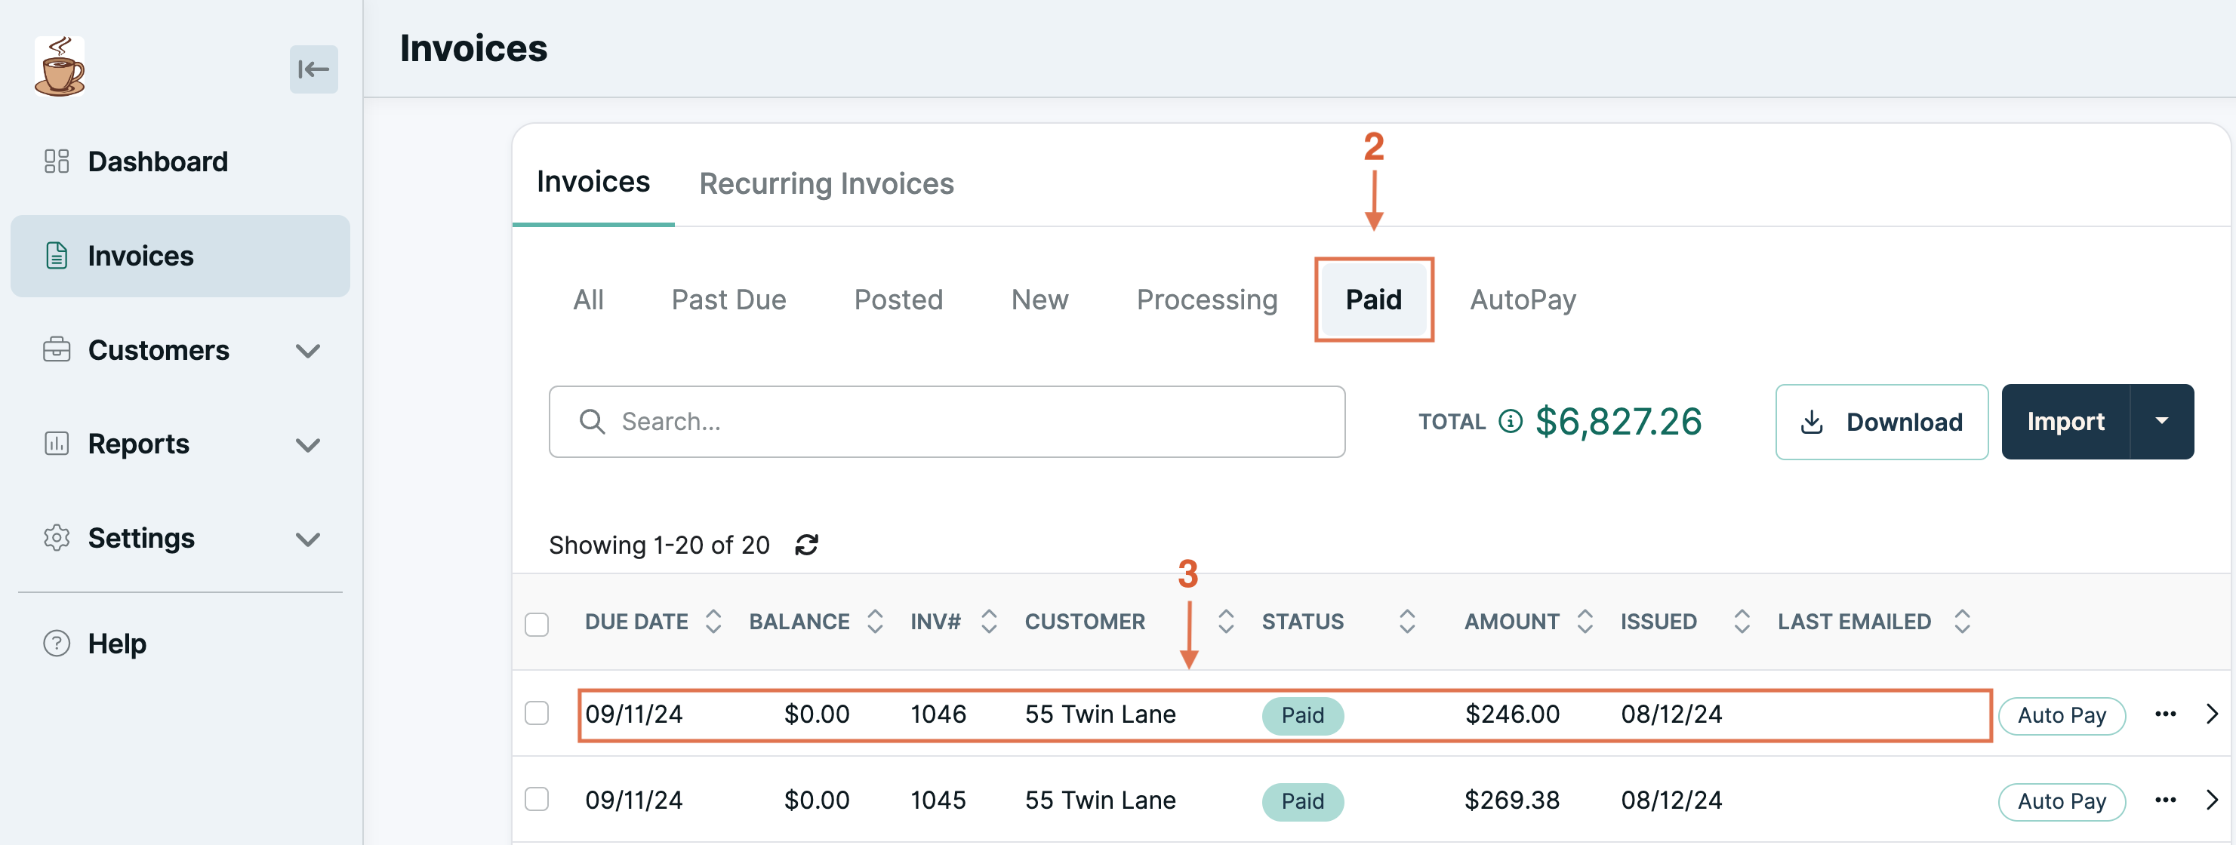The width and height of the screenshot is (2236, 845).
Task: Click amount $269.38
Action: tap(1511, 800)
